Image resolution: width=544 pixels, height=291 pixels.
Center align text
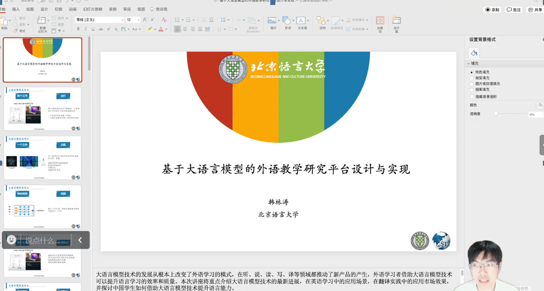[x=185, y=29]
